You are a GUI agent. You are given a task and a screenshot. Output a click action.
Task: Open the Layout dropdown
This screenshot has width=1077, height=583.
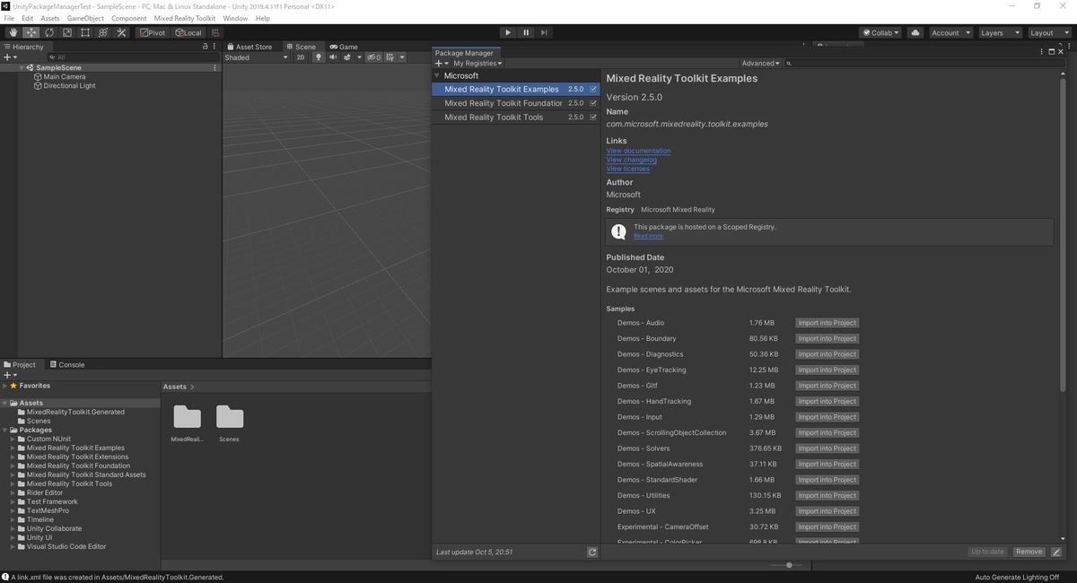pos(1049,32)
